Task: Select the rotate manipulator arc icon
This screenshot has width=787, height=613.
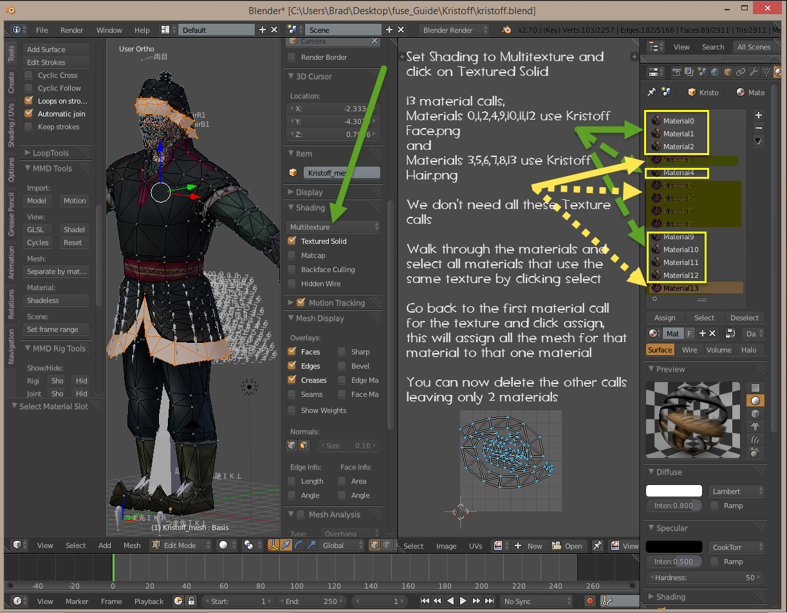Action: click(x=299, y=545)
